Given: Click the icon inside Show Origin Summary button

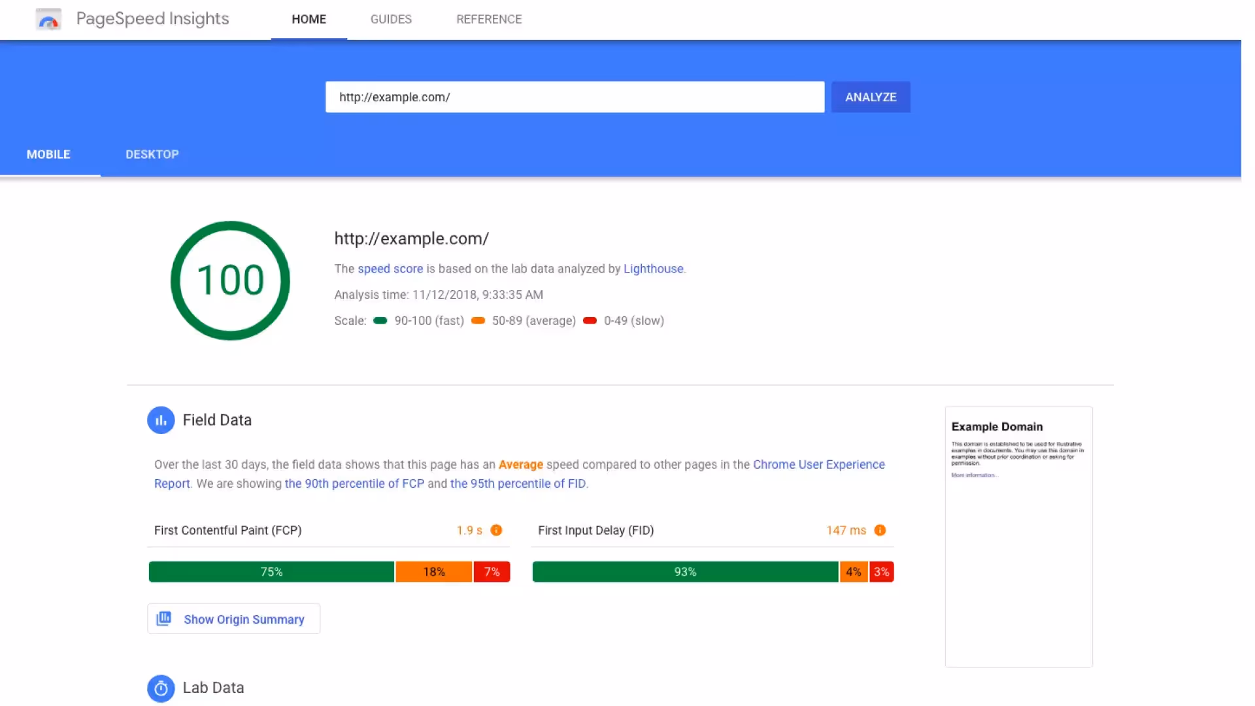Looking at the screenshot, I should coord(164,618).
